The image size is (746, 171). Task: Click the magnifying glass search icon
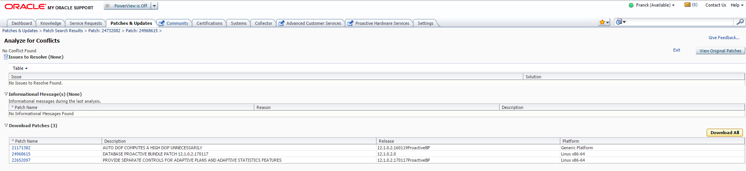pos(739,22)
